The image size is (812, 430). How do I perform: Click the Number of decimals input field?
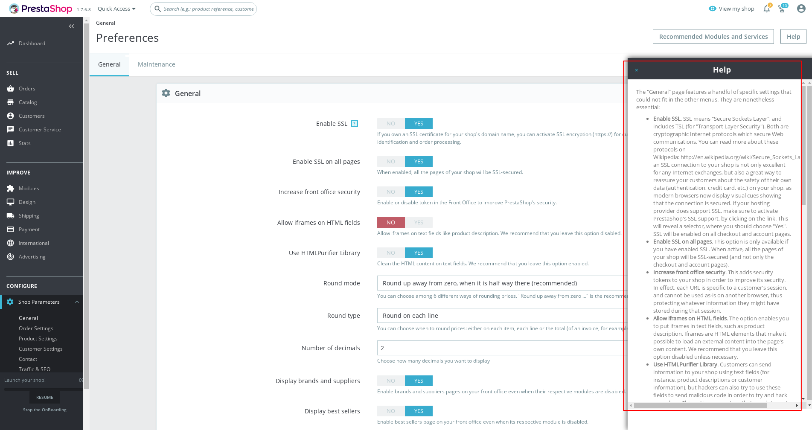pyautogui.click(x=502, y=348)
